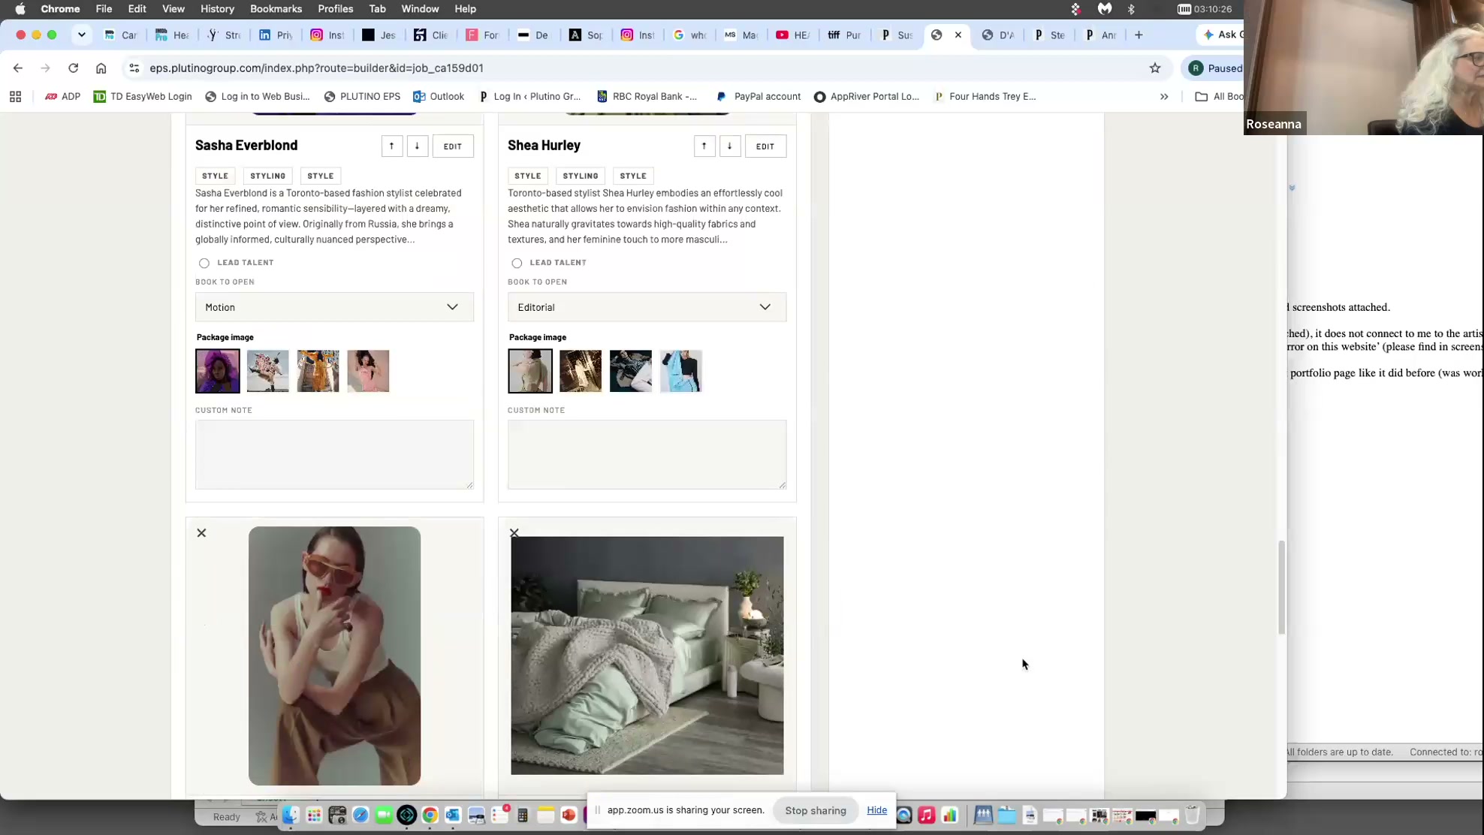Click Shea Hurley's custom note field
This screenshot has height=835, width=1484.
[x=647, y=454]
